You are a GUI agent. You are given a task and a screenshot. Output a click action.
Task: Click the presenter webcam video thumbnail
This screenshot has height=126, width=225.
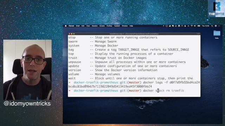tap(27, 70)
